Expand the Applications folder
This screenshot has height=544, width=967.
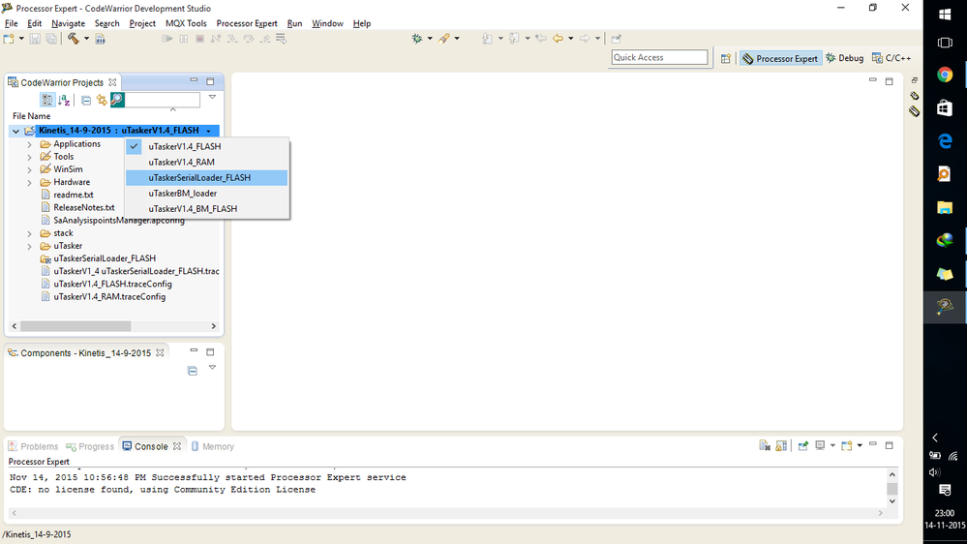tap(29, 144)
